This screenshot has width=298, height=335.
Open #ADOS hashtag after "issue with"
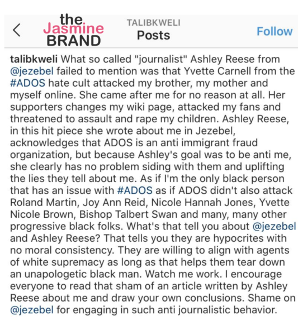(135, 190)
